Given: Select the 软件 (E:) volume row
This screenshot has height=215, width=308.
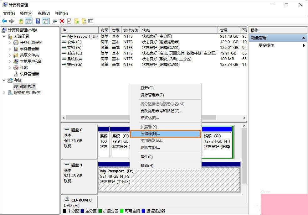Looking at the screenshot, I should click(x=154, y=42).
